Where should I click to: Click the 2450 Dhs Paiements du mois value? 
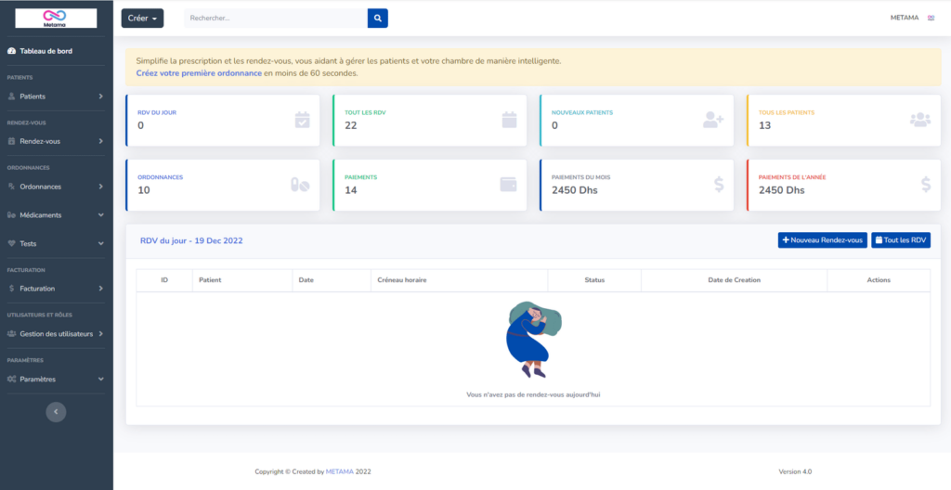click(x=574, y=190)
